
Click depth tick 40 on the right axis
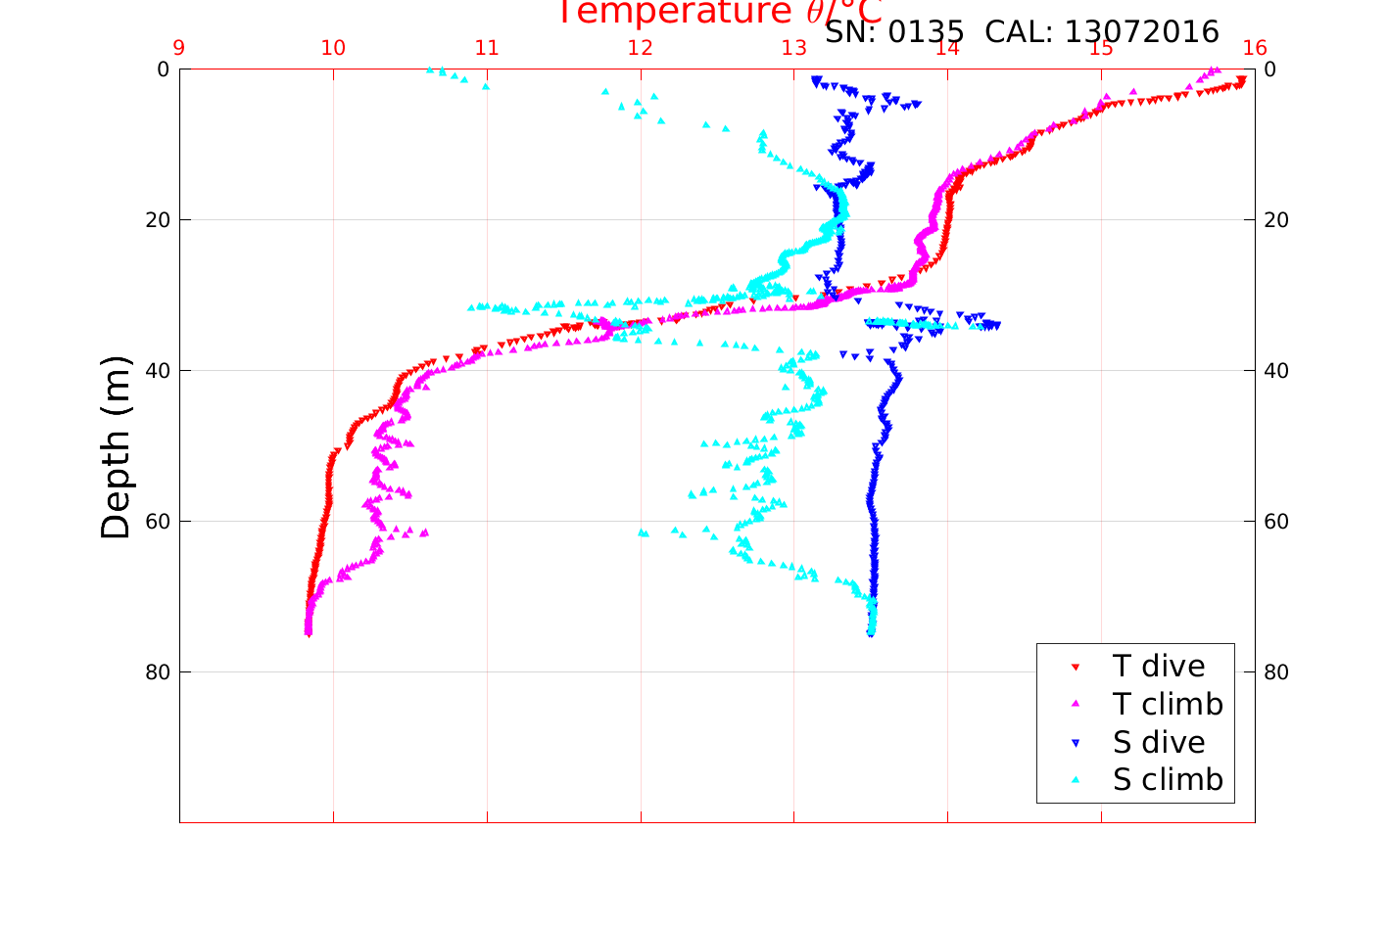point(1276,370)
